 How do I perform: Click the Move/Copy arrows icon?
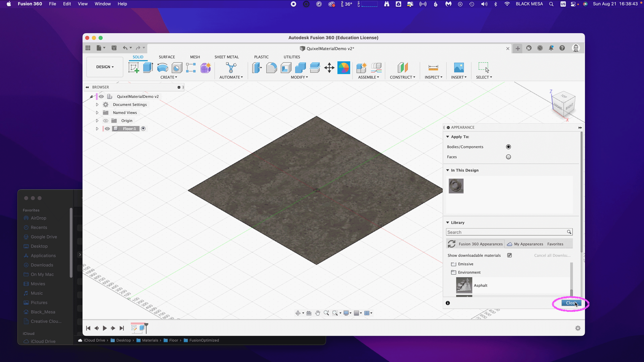click(x=329, y=68)
